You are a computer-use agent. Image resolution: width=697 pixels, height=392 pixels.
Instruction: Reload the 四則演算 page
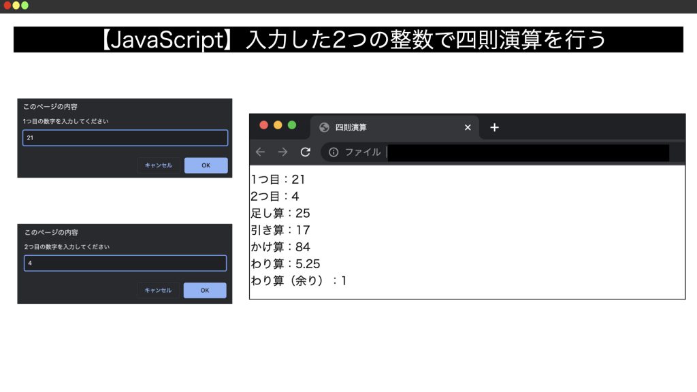click(x=306, y=152)
